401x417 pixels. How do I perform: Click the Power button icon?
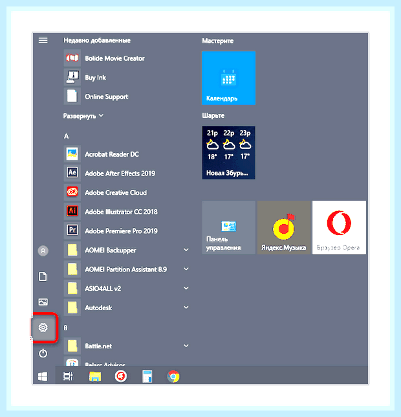pos(43,353)
